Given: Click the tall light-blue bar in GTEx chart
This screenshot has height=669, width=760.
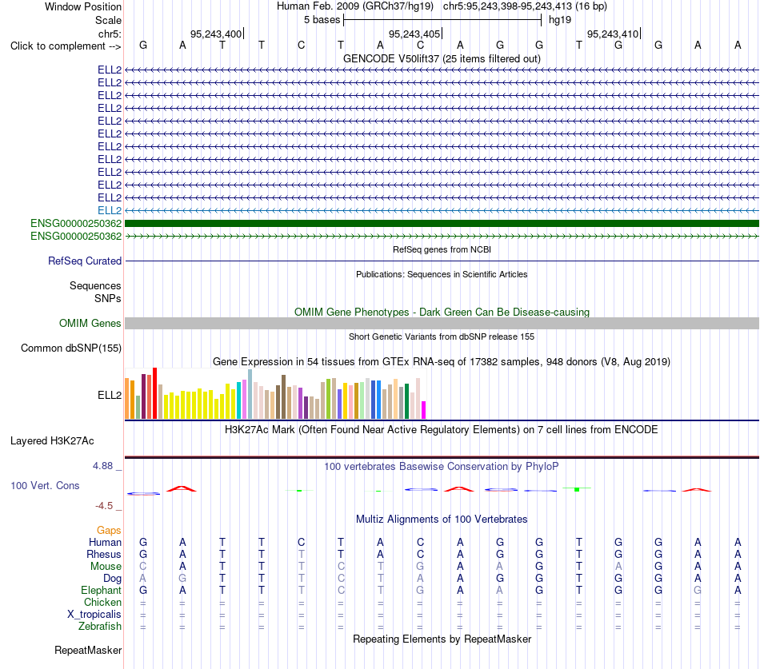Looking at the screenshot, I should (250, 394).
